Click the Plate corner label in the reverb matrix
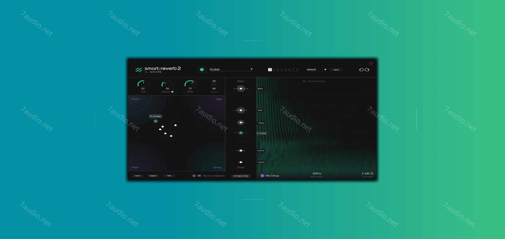Image resolution: width=505 pixels, height=239 pixels. point(135,167)
